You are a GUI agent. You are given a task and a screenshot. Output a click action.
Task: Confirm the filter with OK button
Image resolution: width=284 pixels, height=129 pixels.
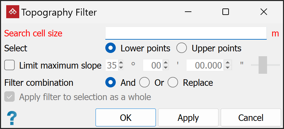tap(126, 117)
